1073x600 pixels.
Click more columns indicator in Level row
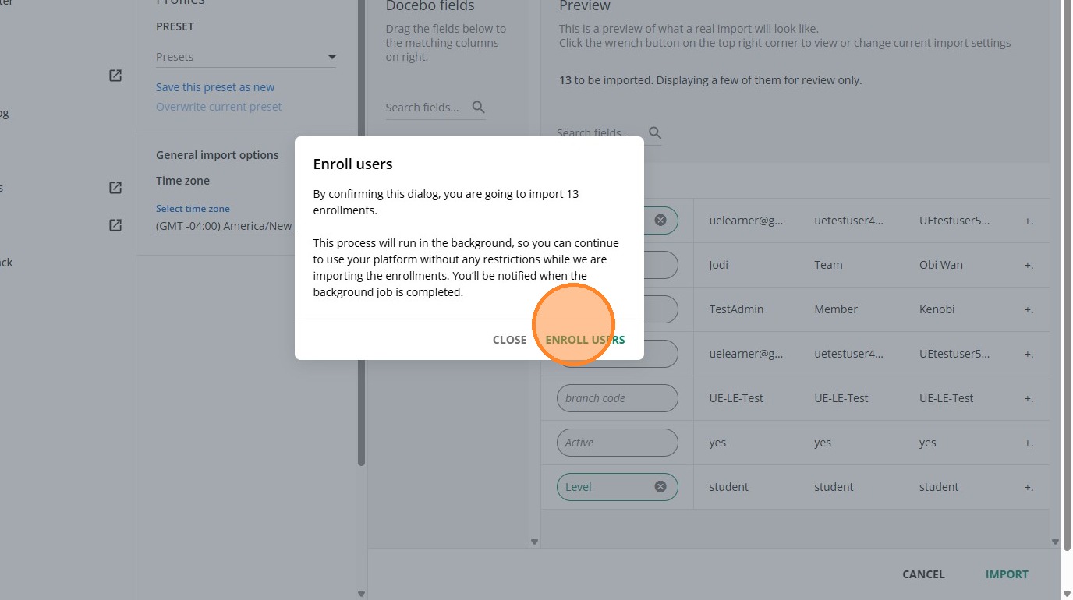1029,487
